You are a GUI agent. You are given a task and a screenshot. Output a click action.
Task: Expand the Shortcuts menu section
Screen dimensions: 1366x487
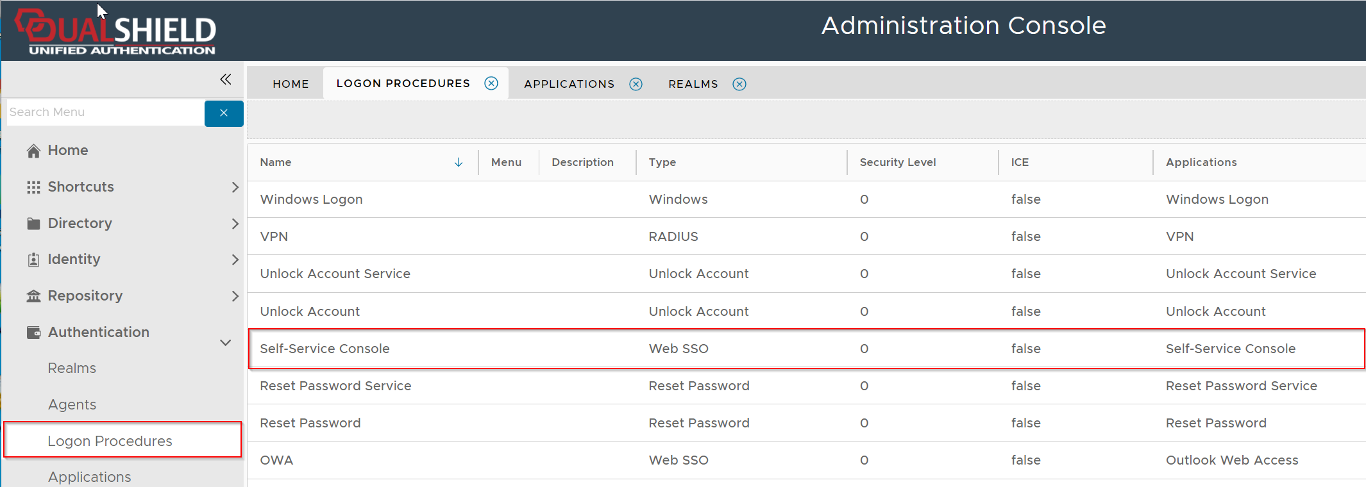pyautogui.click(x=235, y=187)
